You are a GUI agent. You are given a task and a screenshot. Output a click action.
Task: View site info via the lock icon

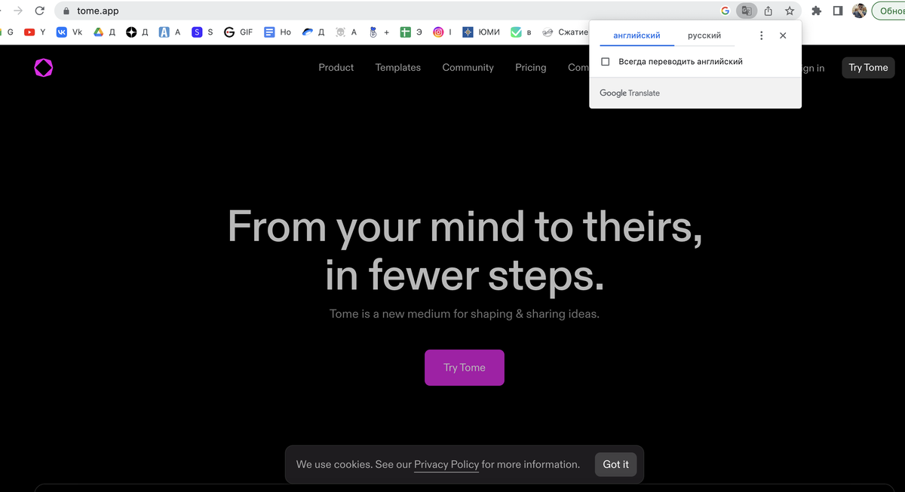[66, 11]
